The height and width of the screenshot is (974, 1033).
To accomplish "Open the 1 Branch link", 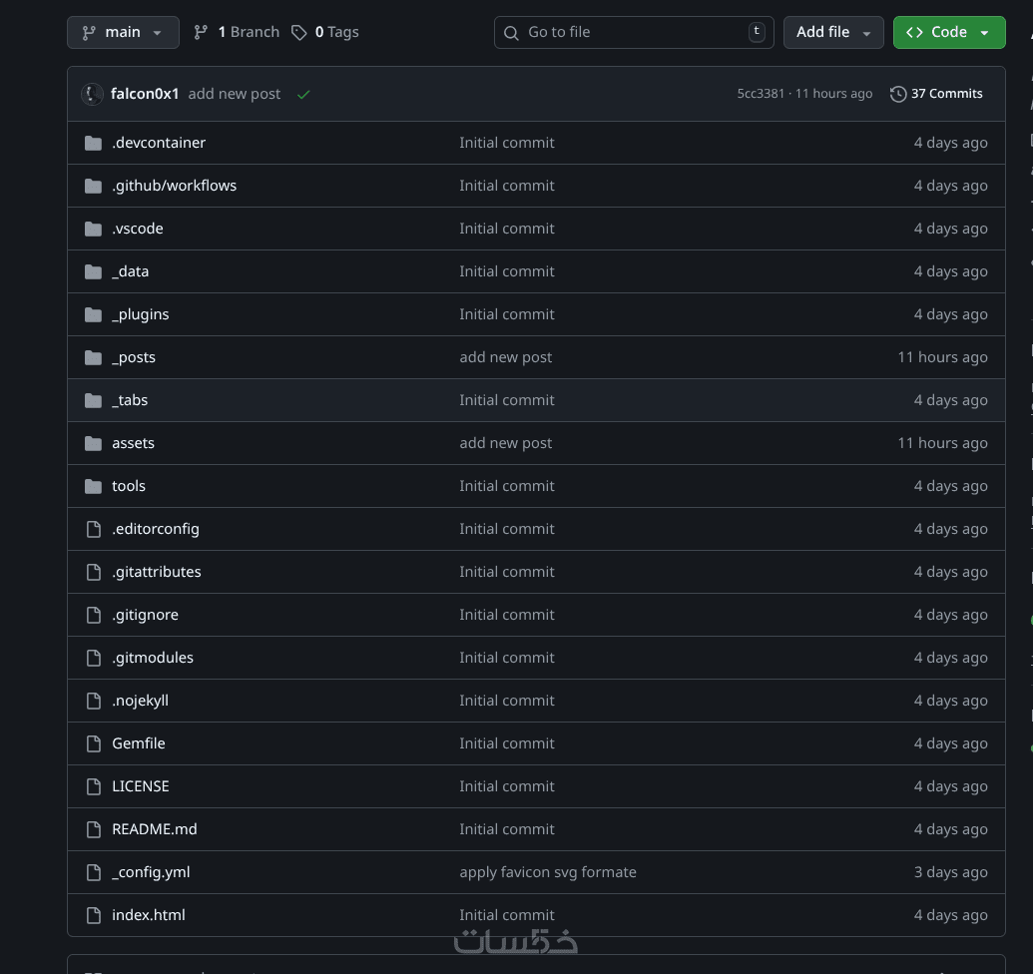I will [237, 32].
